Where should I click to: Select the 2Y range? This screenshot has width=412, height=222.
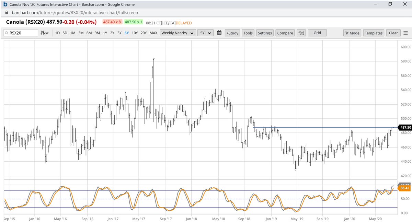point(112,33)
